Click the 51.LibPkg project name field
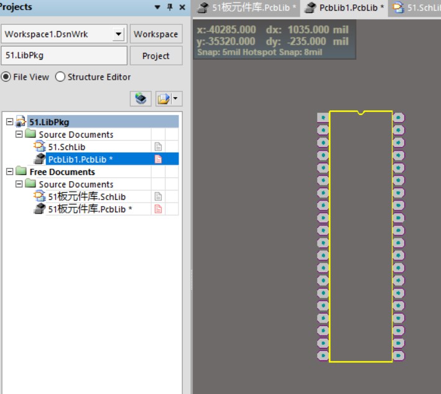This screenshot has width=441, height=394. 64,55
